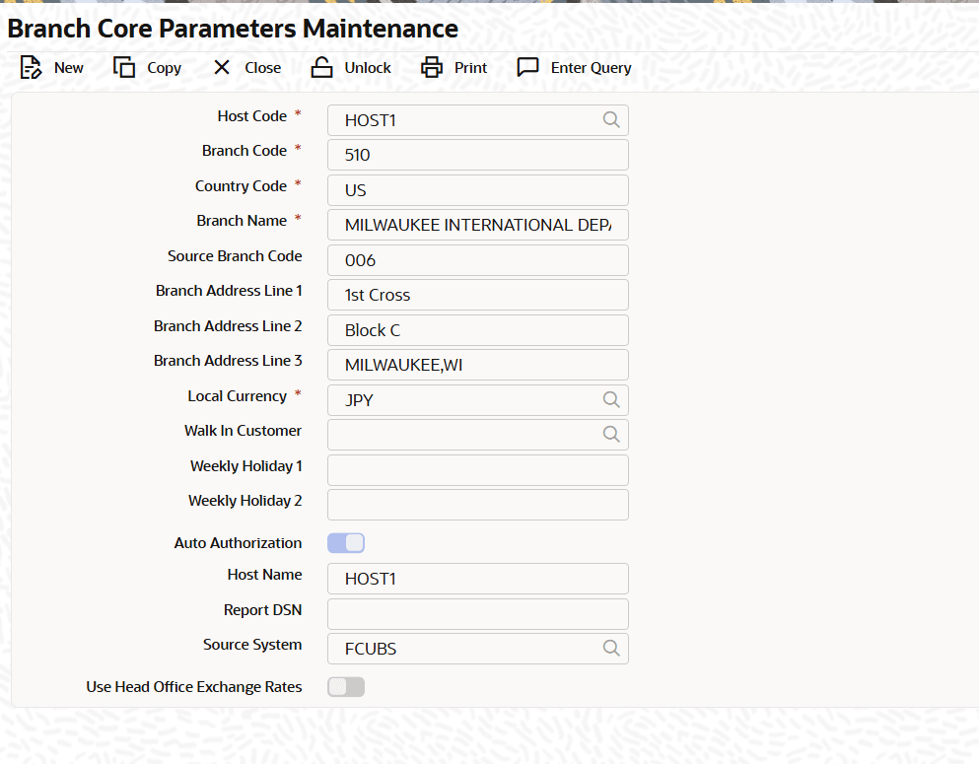Image resolution: width=979 pixels, height=764 pixels.
Task: Click Branch Address Line 3 field
Action: tap(477, 365)
